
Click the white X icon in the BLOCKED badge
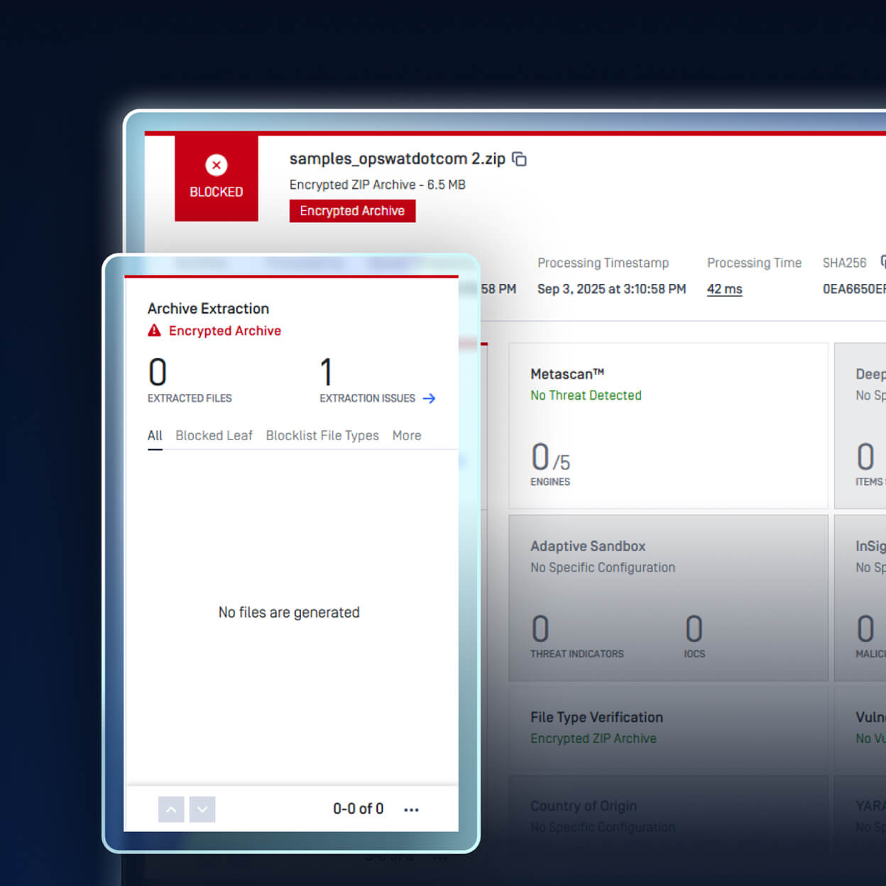[x=217, y=165]
